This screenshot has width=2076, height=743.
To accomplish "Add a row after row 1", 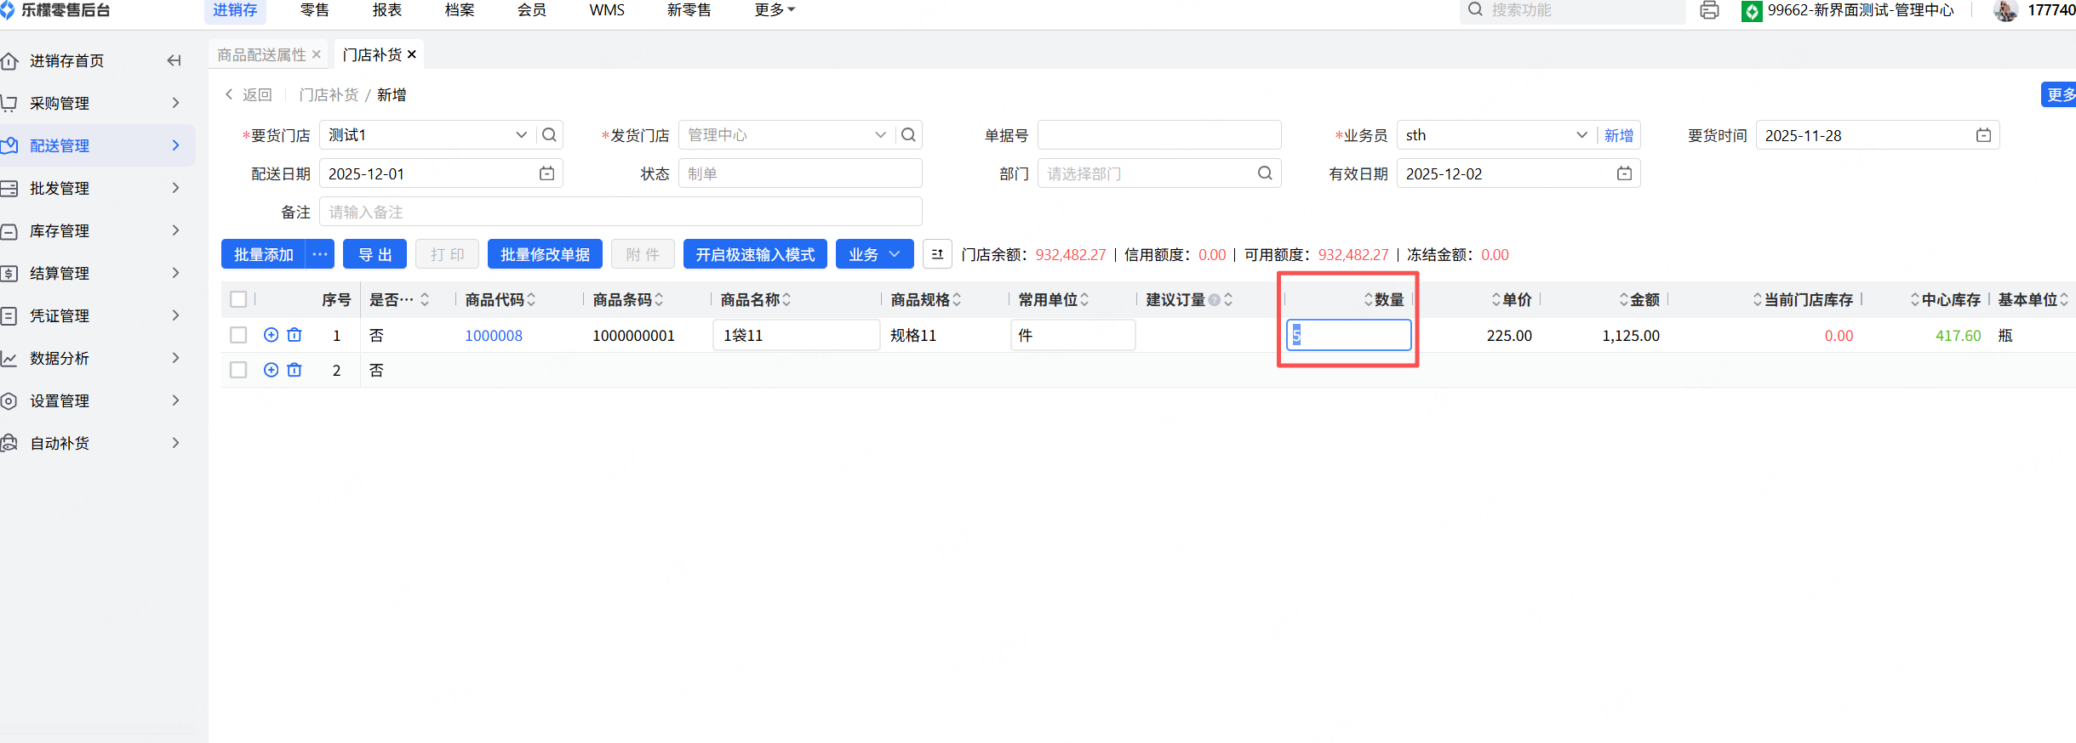I will [271, 335].
